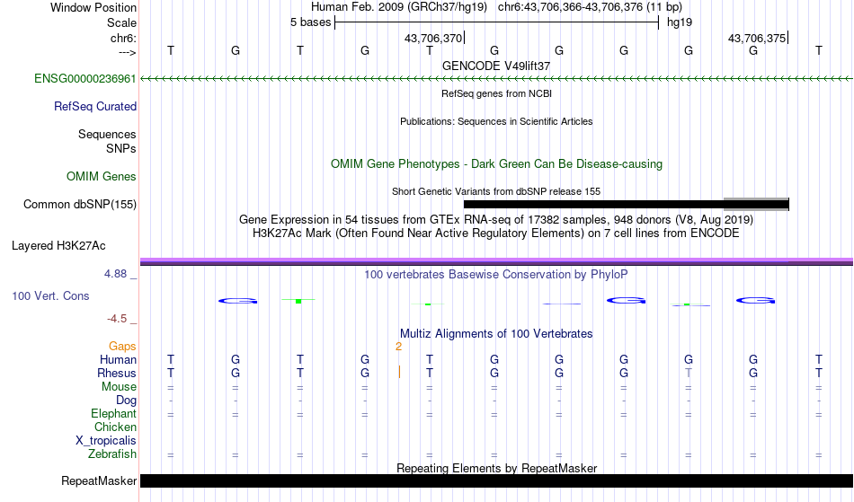The image size is (854, 502).
Task: Click the Scale label on the left
Action: (x=121, y=22)
